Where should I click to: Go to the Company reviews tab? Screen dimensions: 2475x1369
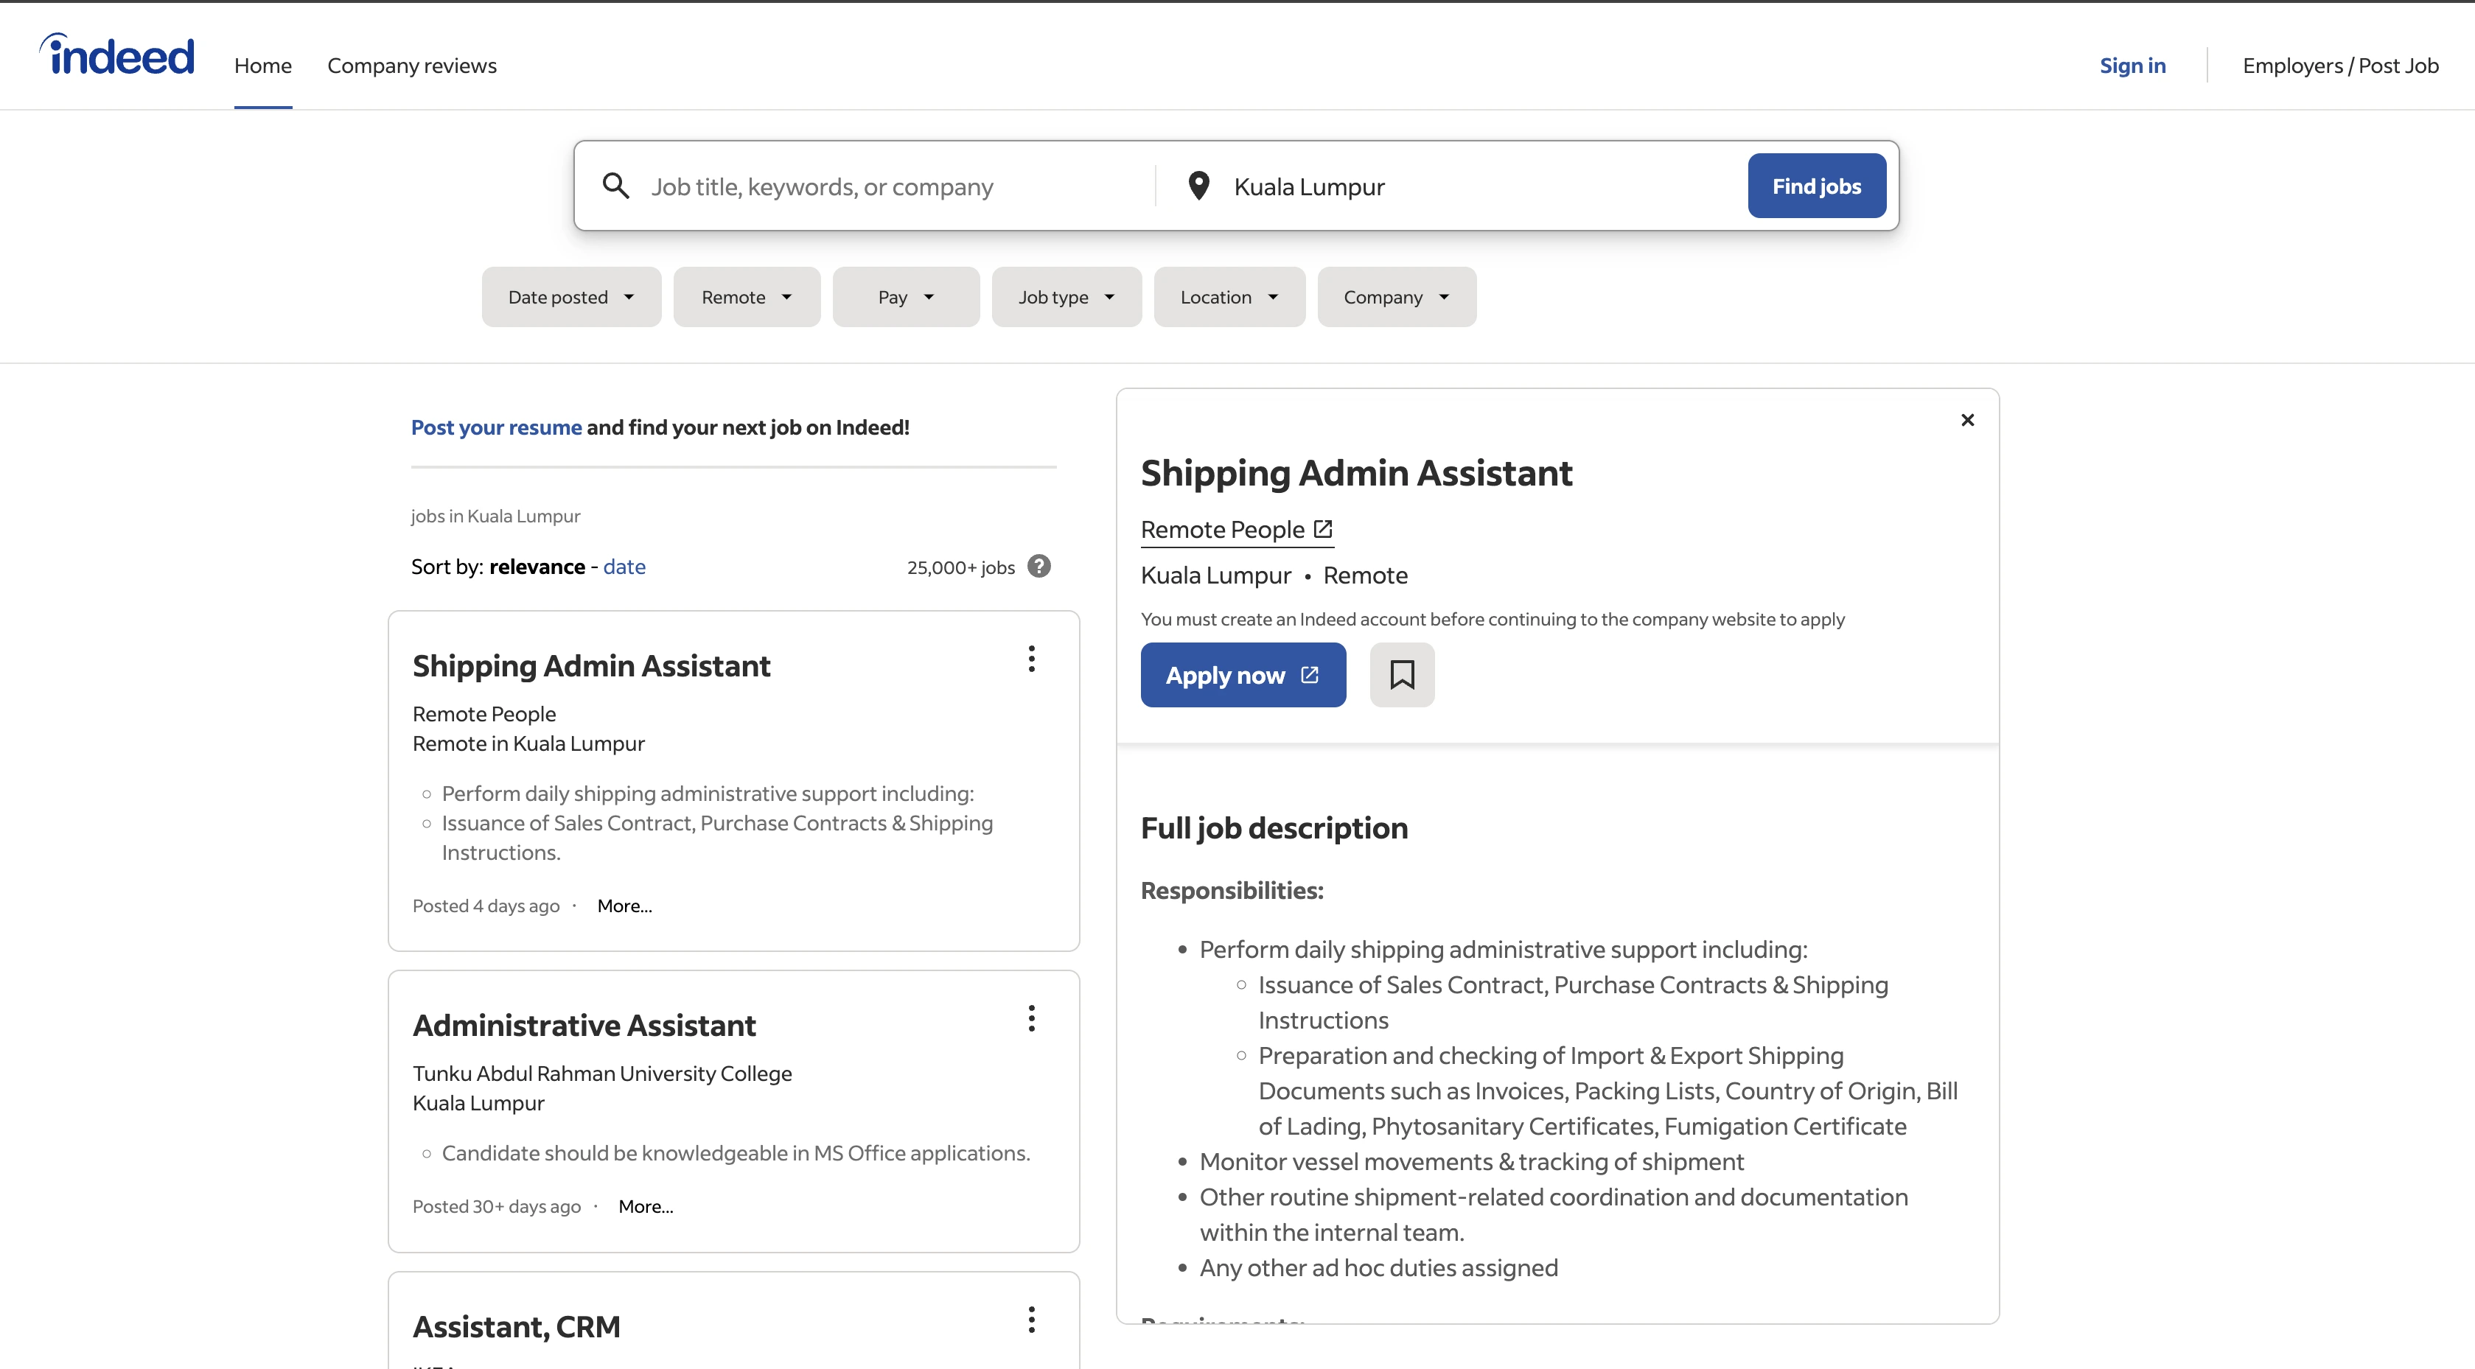click(x=411, y=66)
